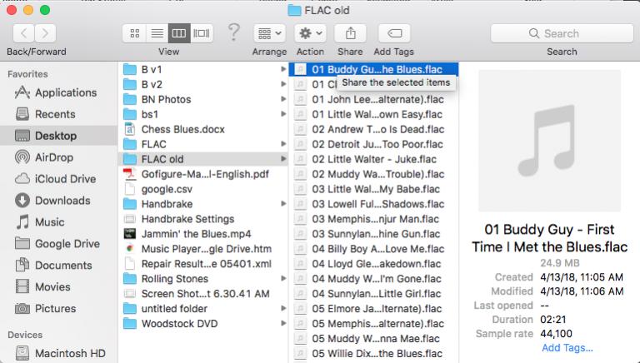Screen dimensions: 640x363
Task: Open iCloud Drive from sidebar
Action: coord(65,179)
